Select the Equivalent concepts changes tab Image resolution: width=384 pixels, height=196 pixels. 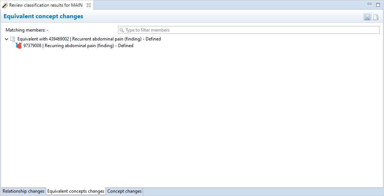[76, 192]
